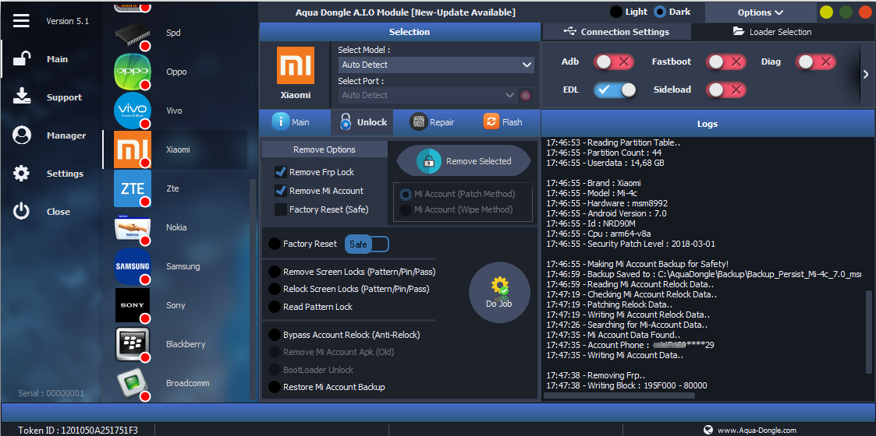Select Relock Screen Locks radio option
The height and width of the screenshot is (436, 876).
click(275, 289)
